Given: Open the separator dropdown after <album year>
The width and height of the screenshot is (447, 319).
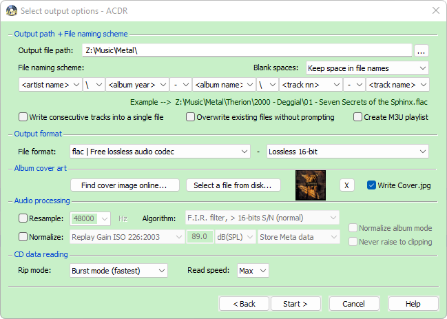Looking at the screenshot, I should (x=180, y=85).
